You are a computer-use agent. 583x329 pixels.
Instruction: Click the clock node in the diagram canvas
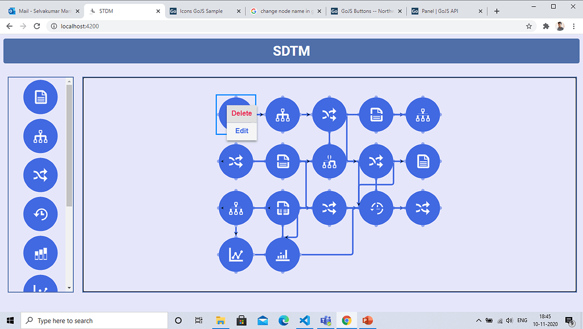376,208
